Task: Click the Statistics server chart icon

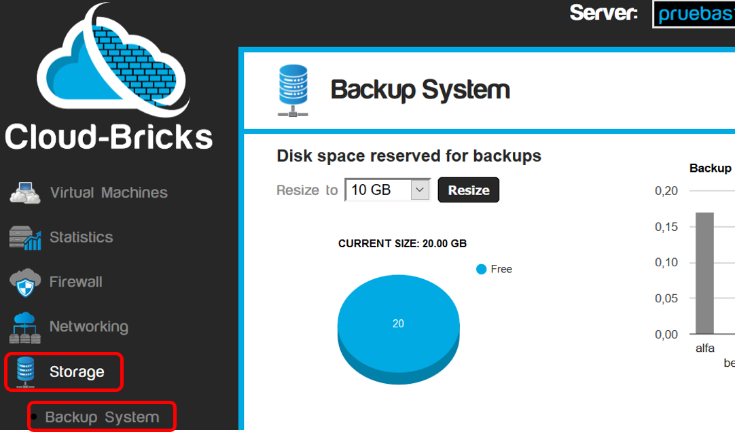Action: point(25,238)
